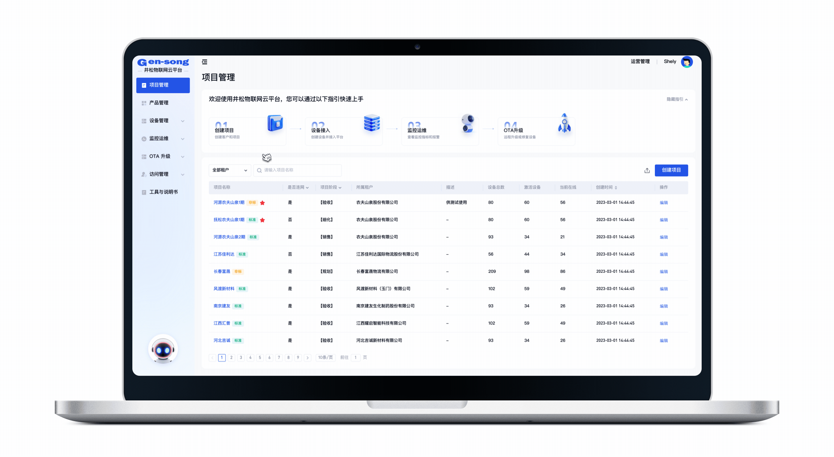Screen dimensions: 834x457
Task: Click the search magnifier icon
Action: 259,170
